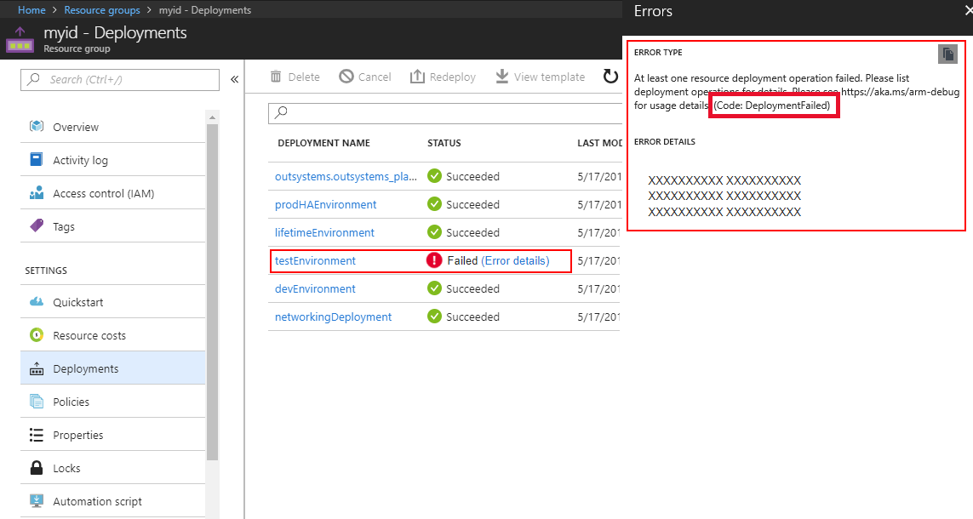The image size is (973, 519).
Task: Open Resource groups breadcrumb
Action: 102,9
